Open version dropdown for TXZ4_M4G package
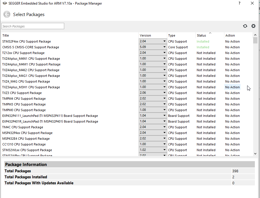Image resolution: width=260 pixels, height=198 pixels. coord(153,81)
